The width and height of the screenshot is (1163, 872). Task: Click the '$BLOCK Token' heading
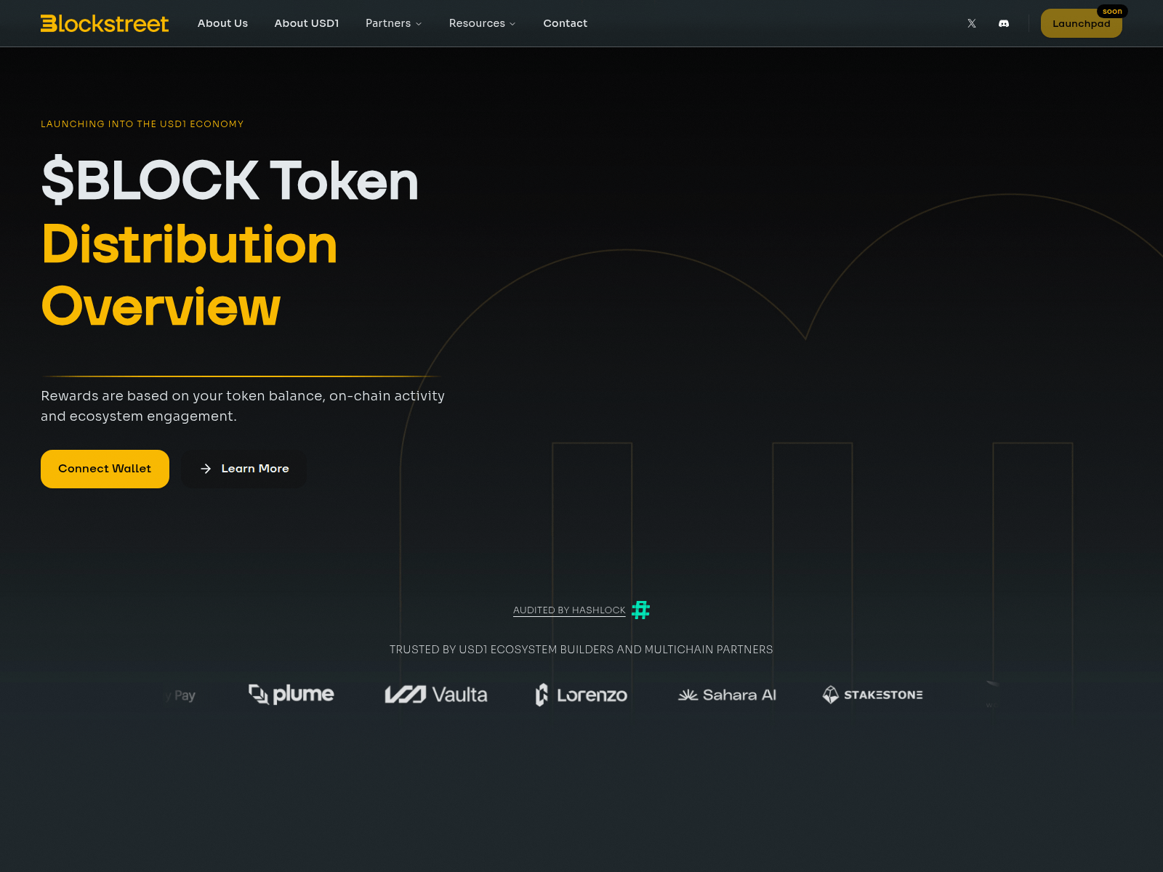[x=230, y=180]
